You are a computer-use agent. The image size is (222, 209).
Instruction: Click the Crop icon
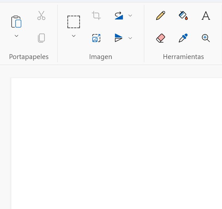[x=96, y=15]
